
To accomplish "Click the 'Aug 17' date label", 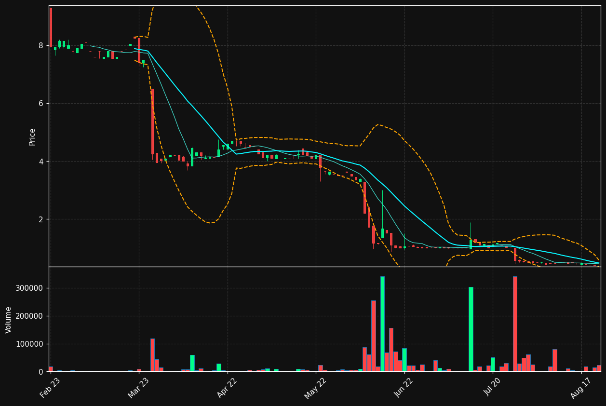I will (x=581, y=388).
